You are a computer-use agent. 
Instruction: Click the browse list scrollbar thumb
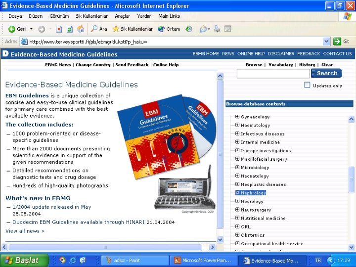pyautogui.click(x=351, y=180)
